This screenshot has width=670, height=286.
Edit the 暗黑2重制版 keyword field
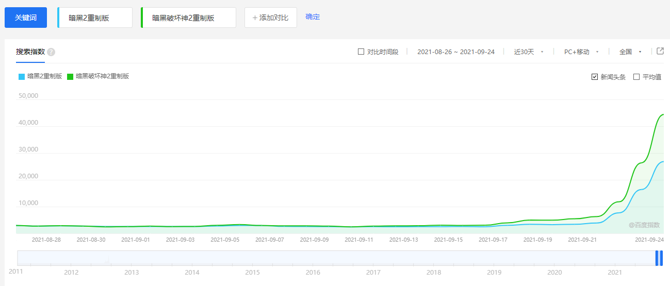tap(95, 18)
